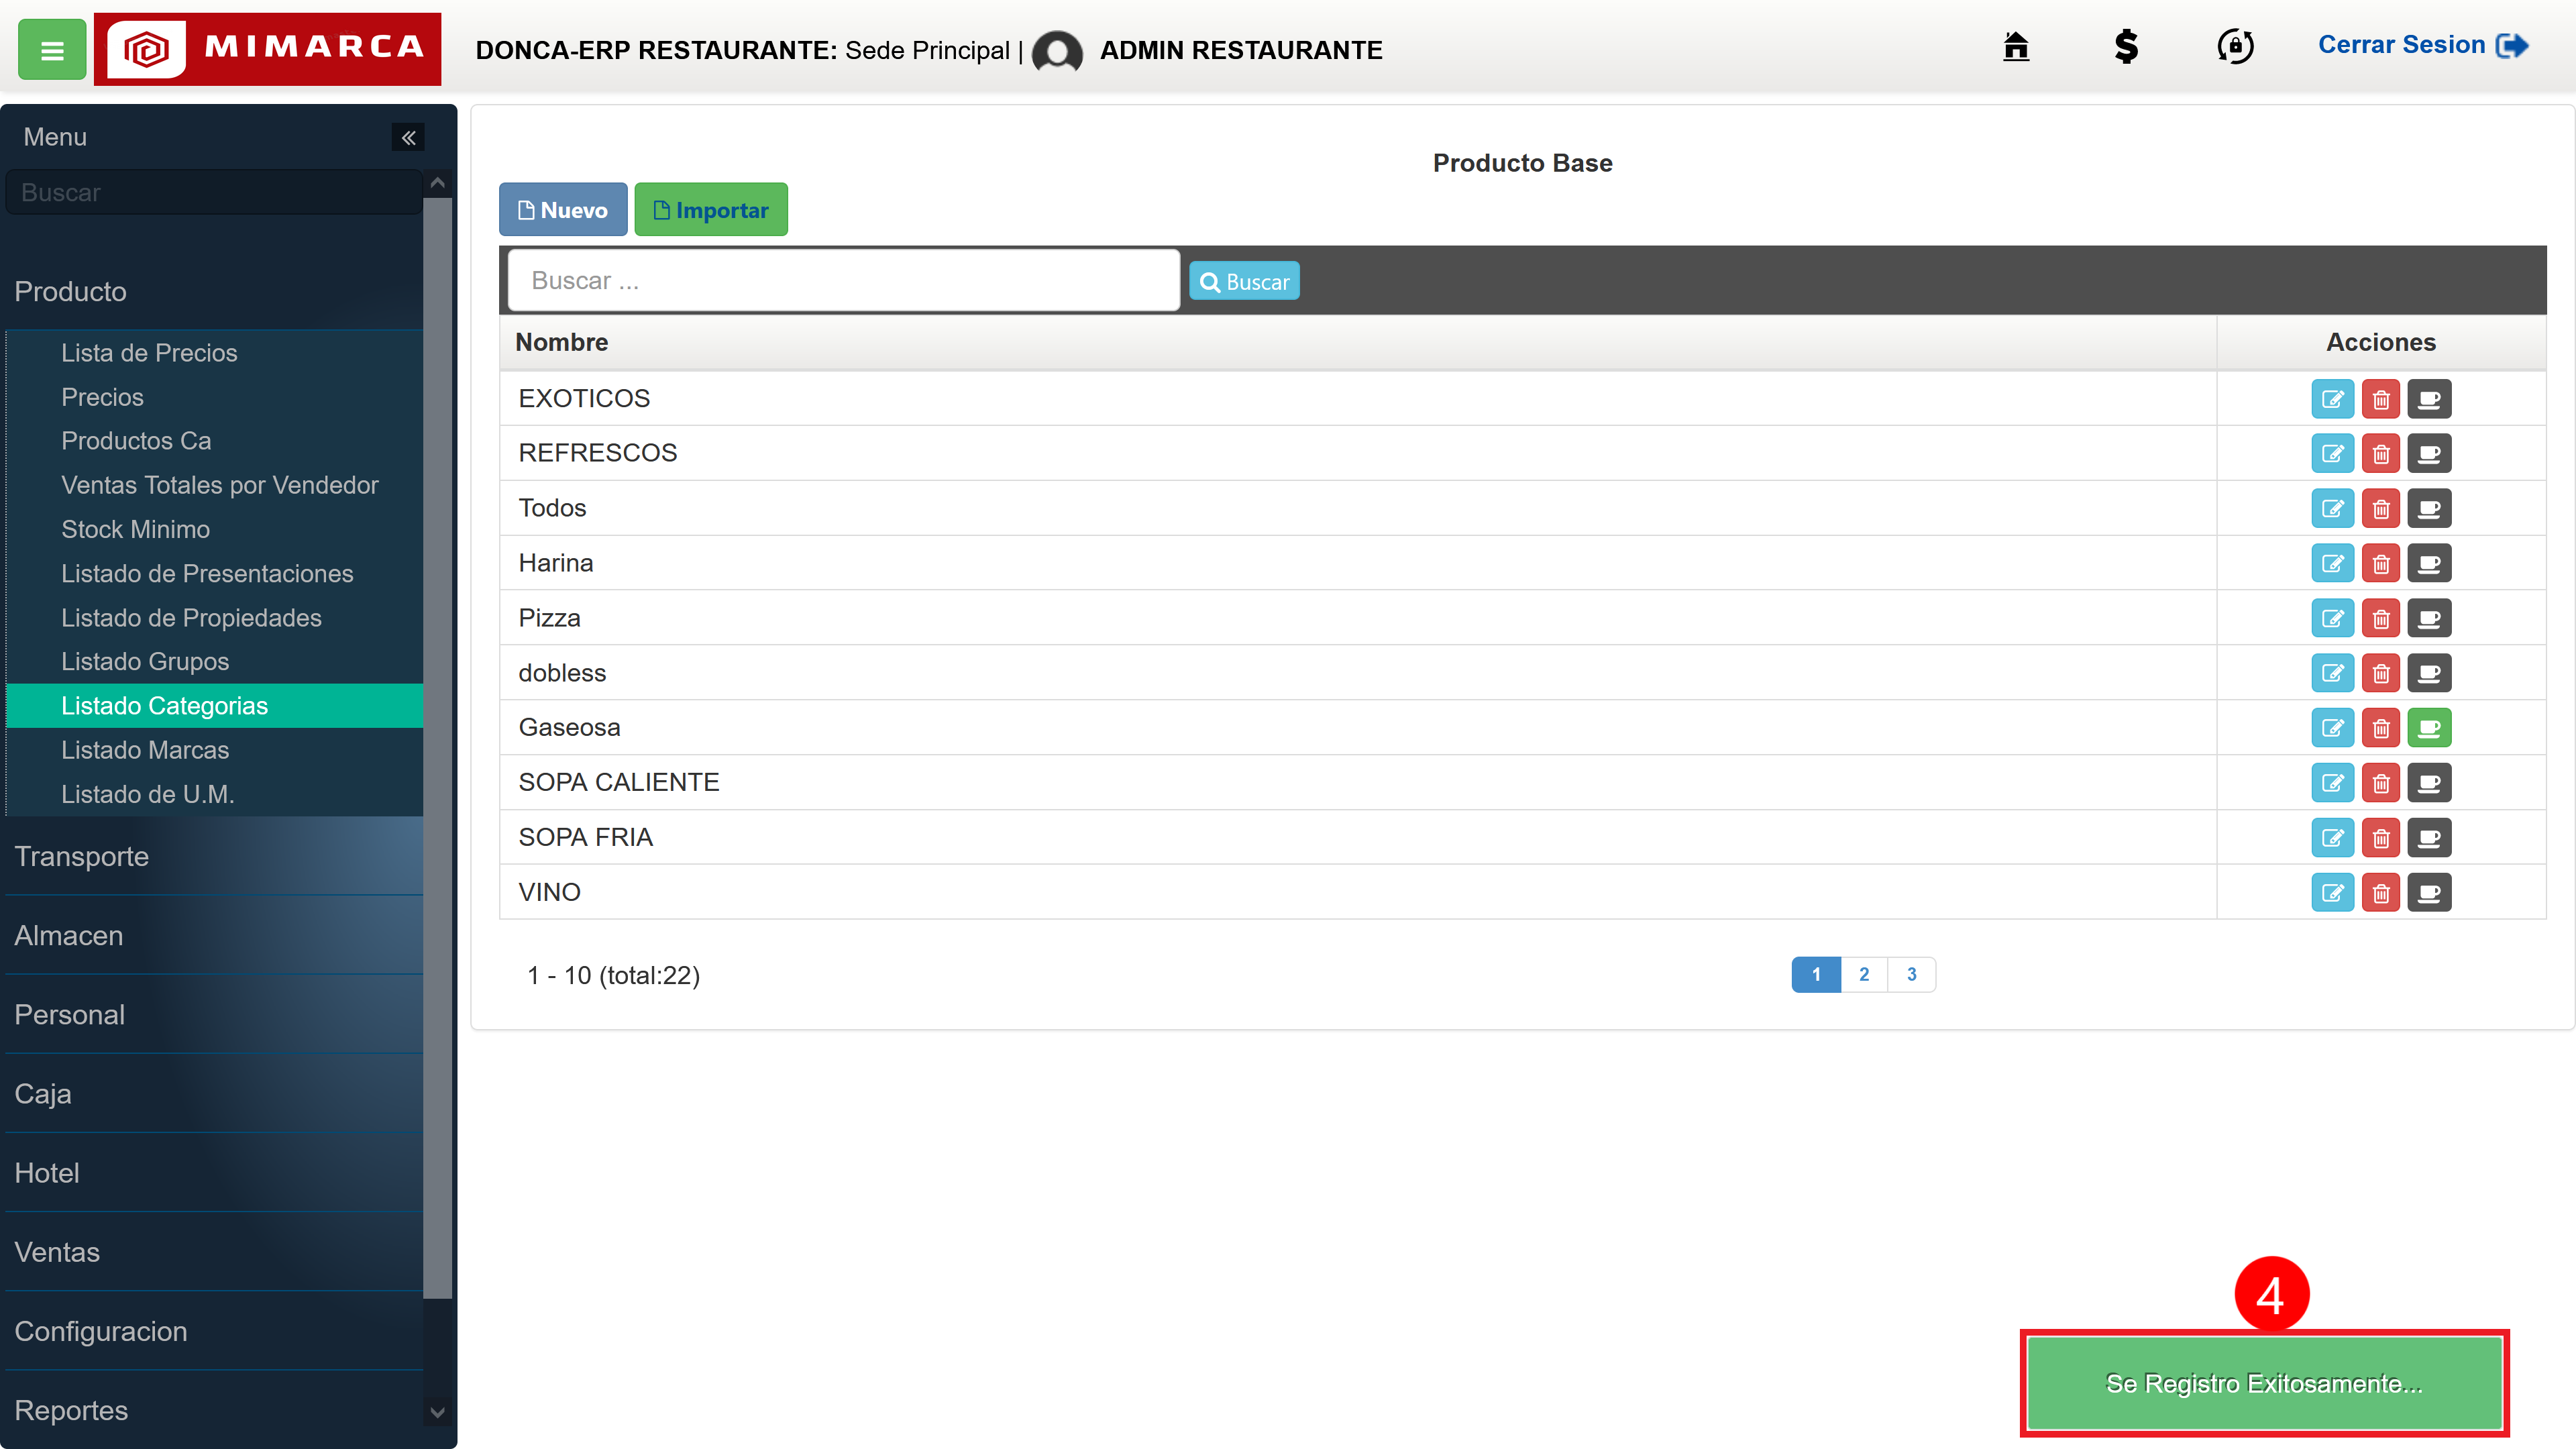The height and width of the screenshot is (1449, 2576).
Task: Edit the EXOTICOS category
Action: pos(2332,399)
